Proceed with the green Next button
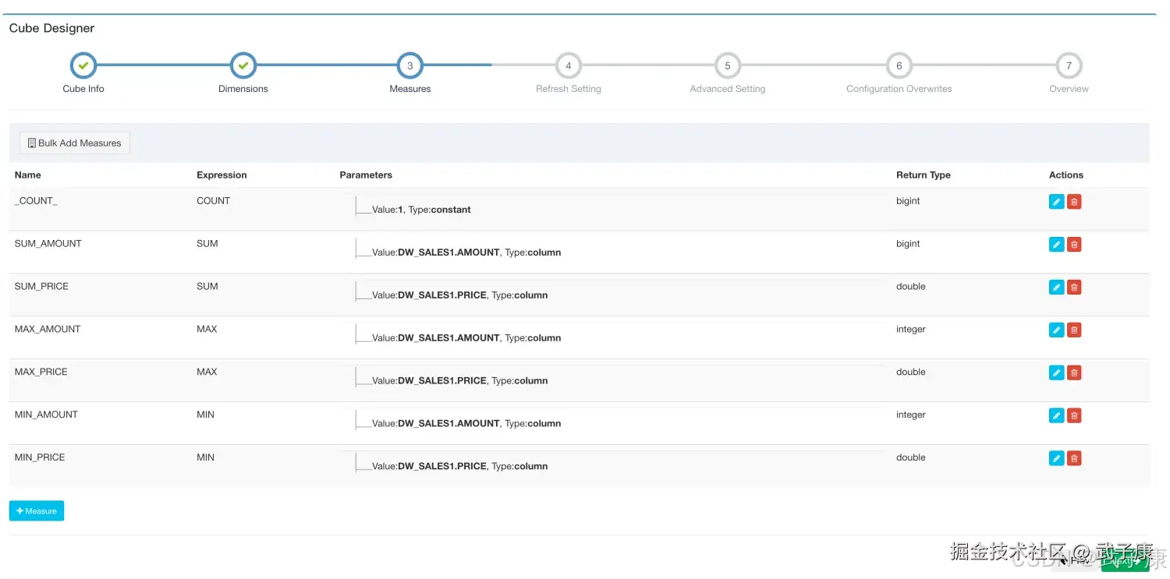Viewport: 1170px width, 579px height. tap(1126, 560)
